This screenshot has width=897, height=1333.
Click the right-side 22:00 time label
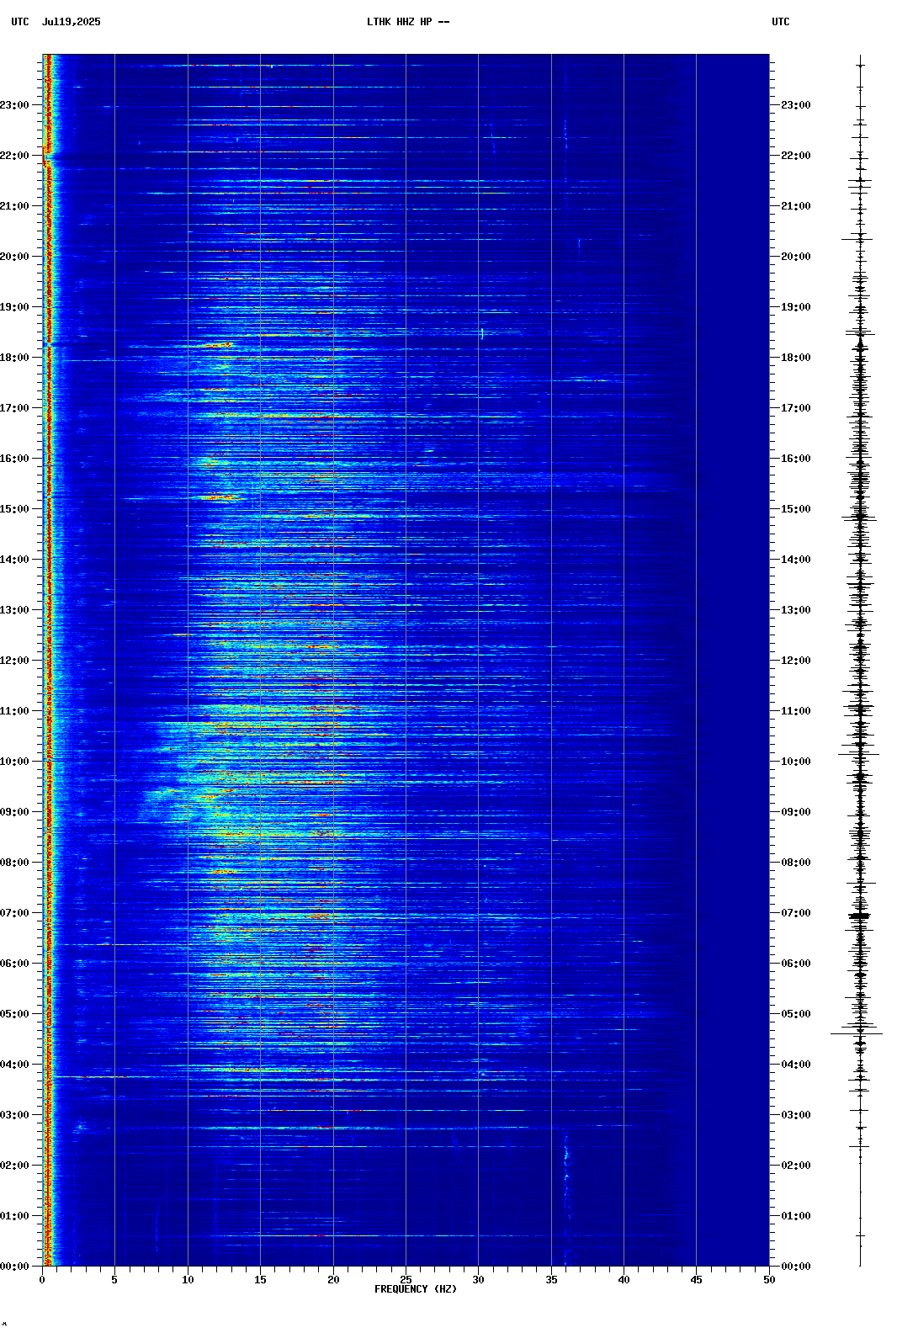click(796, 156)
